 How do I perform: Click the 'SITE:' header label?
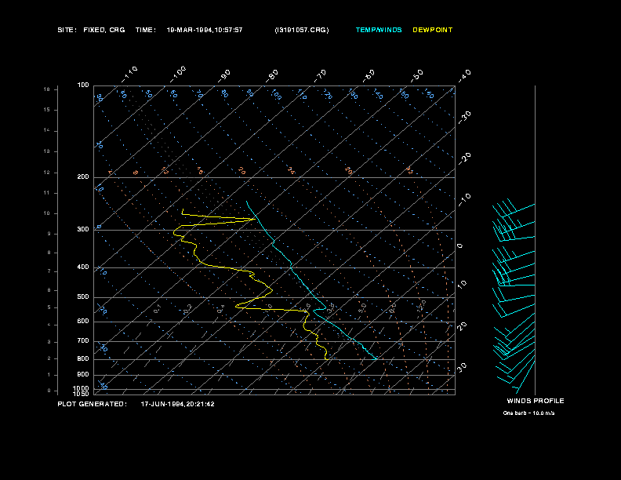[67, 30]
